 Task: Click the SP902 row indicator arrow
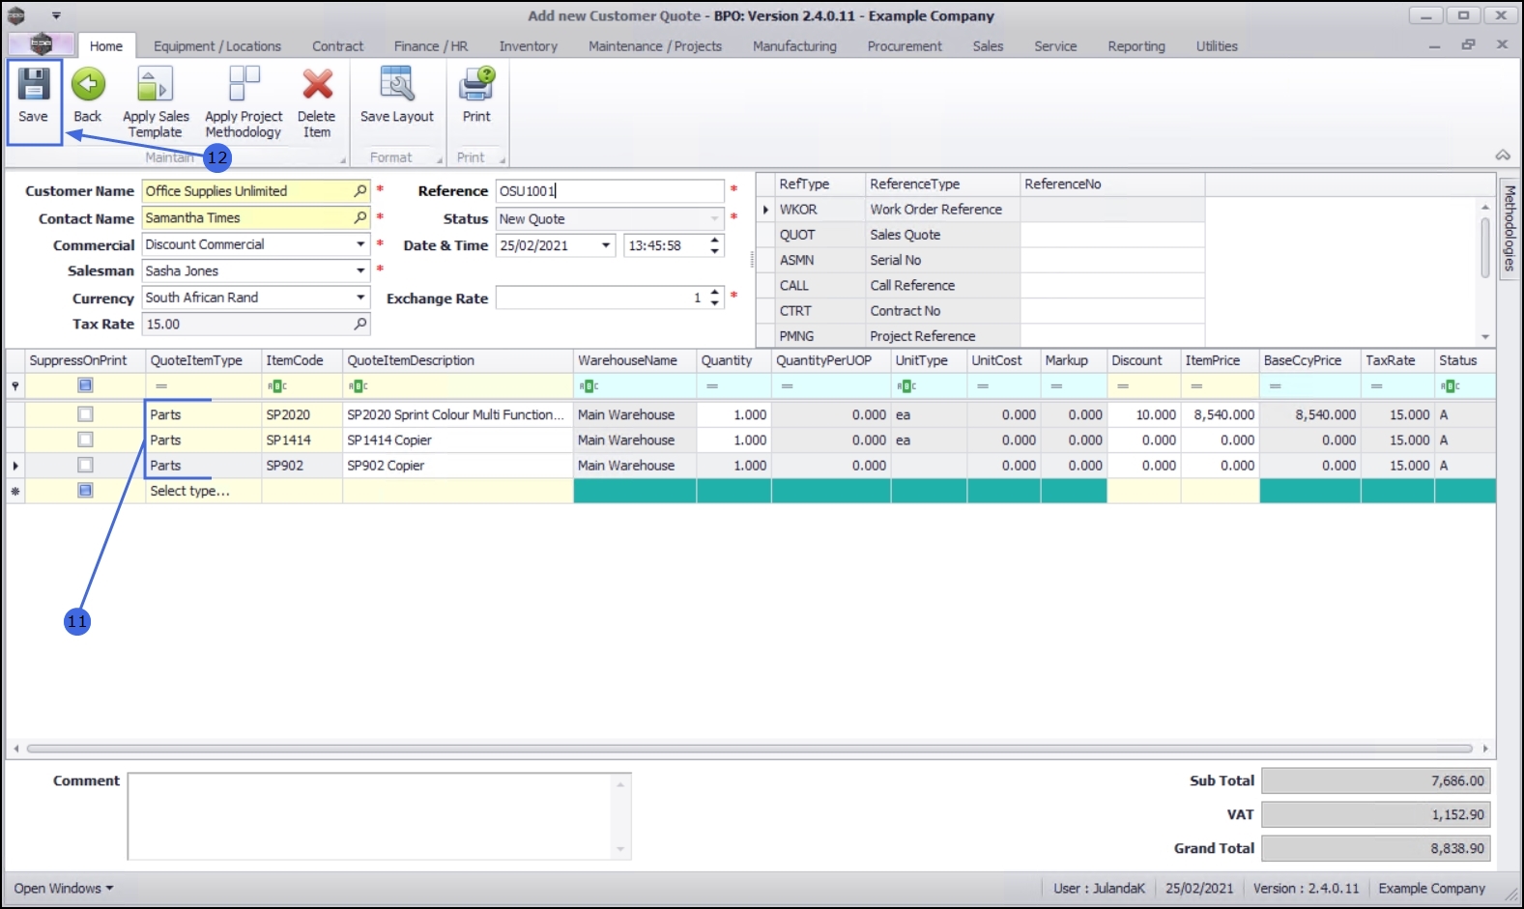pyautogui.click(x=15, y=466)
